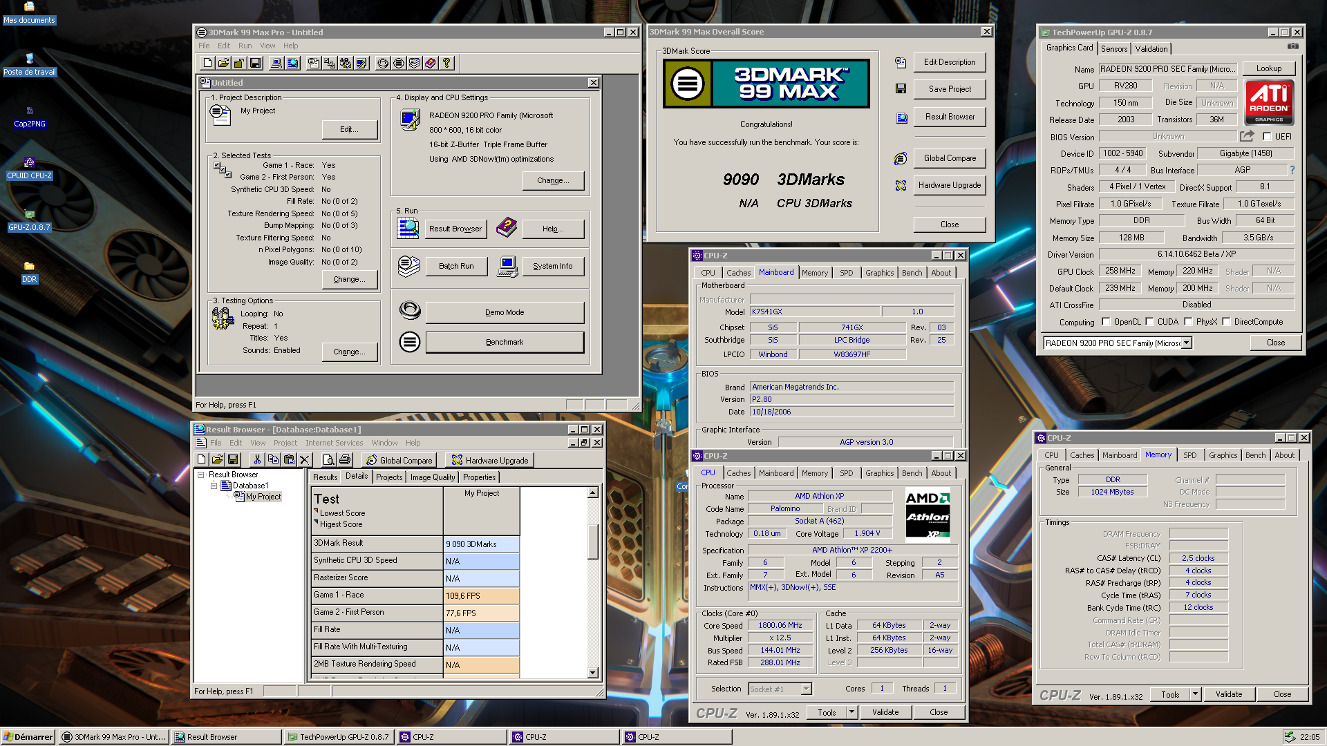Image resolution: width=1327 pixels, height=746 pixels.
Task: Open the Tools dropdown arrow in CPU-Z CPU window
Action: click(x=851, y=712)
